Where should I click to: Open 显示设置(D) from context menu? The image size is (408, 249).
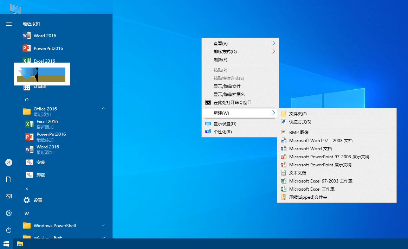pos(240,124)
